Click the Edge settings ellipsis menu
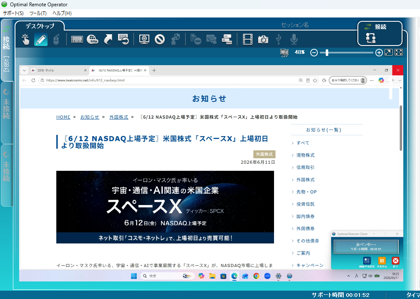Screen dimensions: 420x299 tap(372, 80)
